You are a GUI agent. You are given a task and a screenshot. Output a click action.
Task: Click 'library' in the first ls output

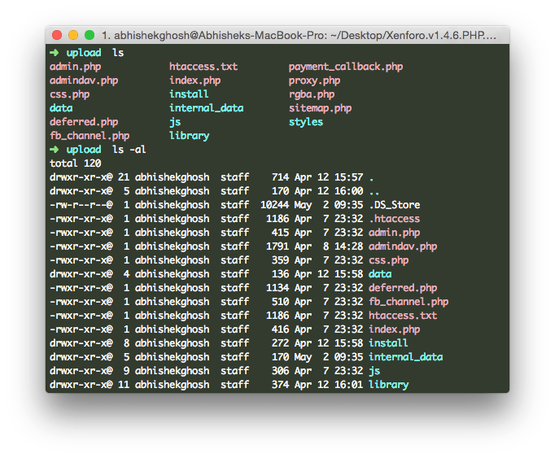click(190, 136)
